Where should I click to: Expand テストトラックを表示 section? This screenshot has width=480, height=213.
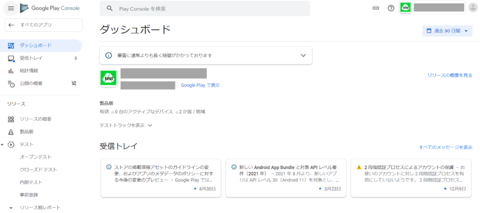[126, 125]
